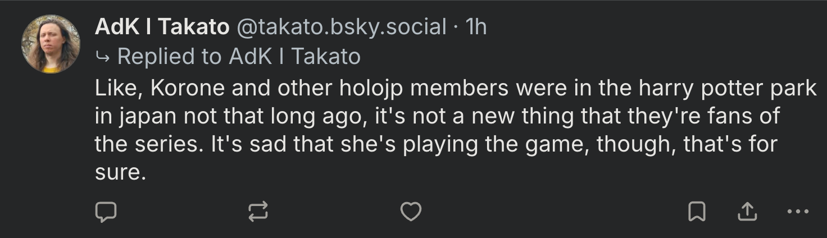Open the @takato.bsky.social handle link

(x=342, y=27)
